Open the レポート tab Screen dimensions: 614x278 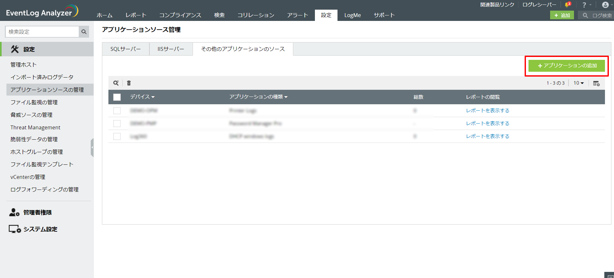click(136, 15)
